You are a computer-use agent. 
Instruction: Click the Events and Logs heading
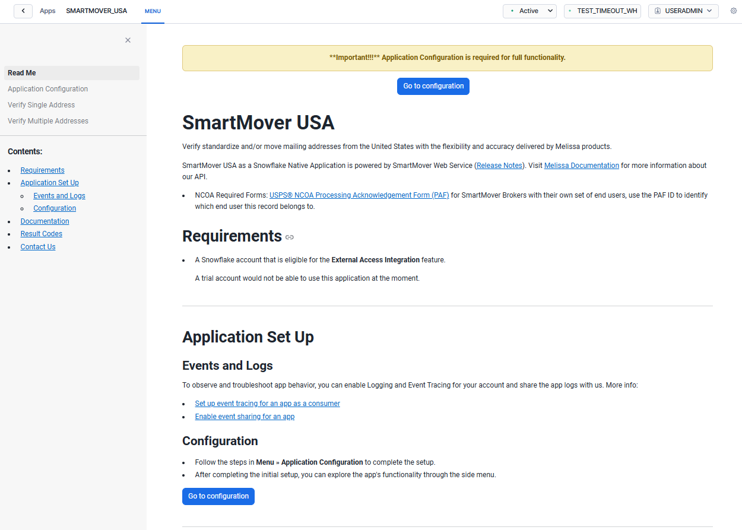(227, 366)
